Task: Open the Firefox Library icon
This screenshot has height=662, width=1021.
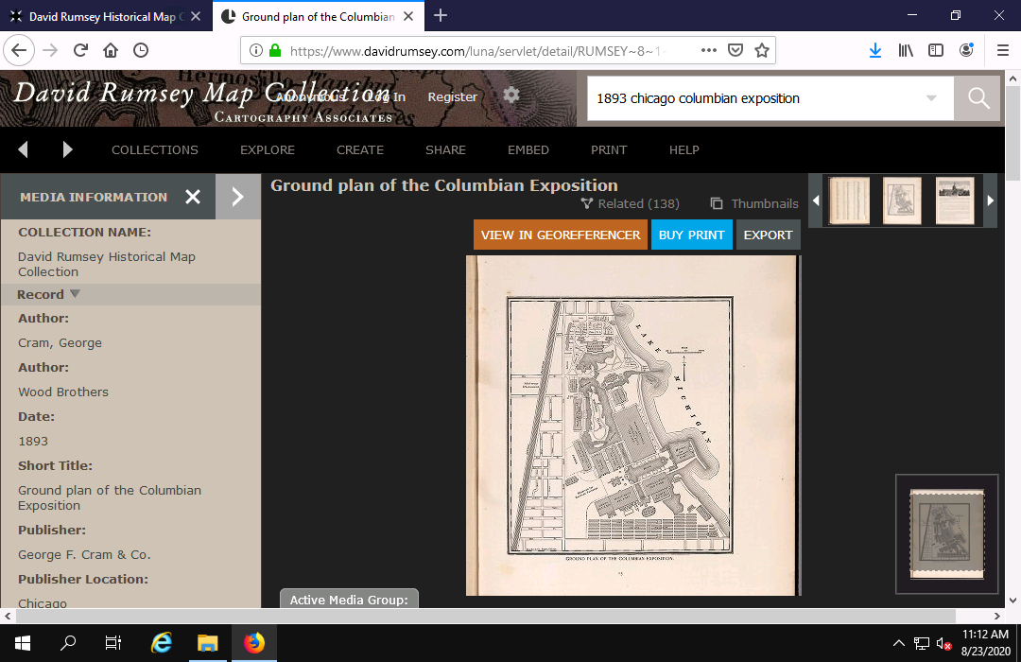Action: [905, 50]
